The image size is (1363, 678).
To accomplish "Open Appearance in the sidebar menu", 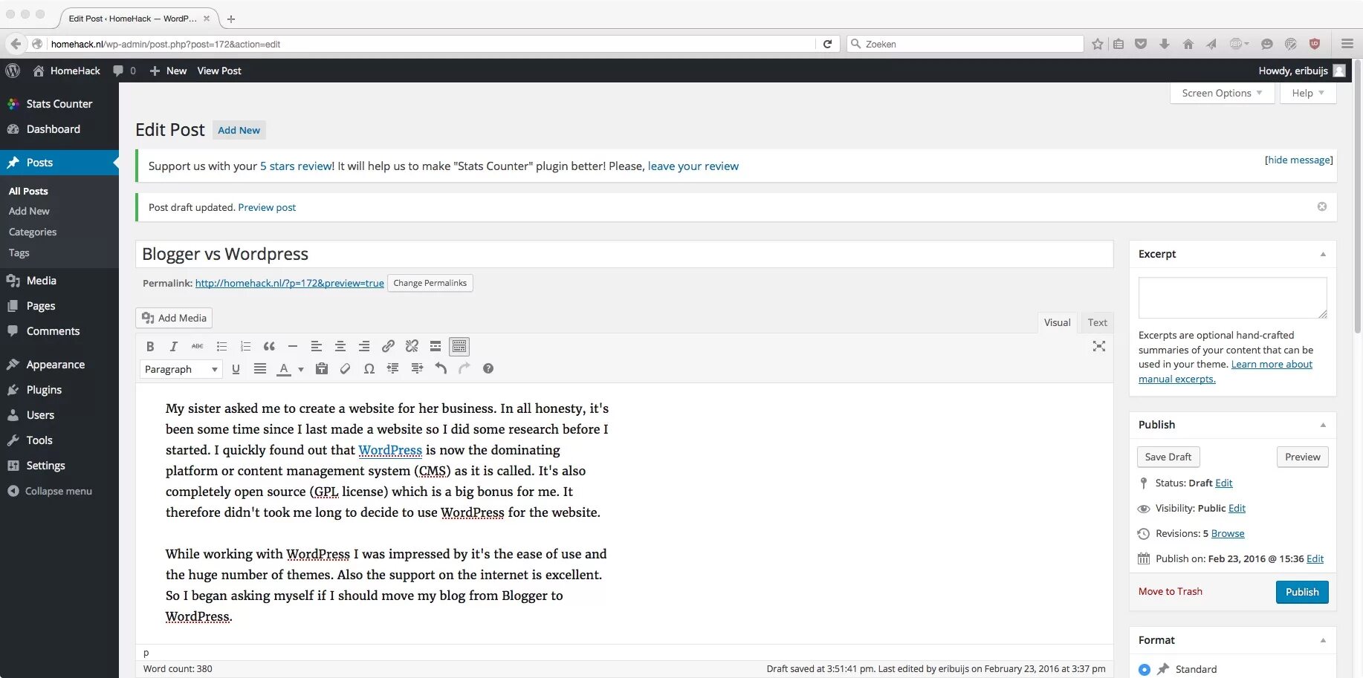I will [59, 365].
